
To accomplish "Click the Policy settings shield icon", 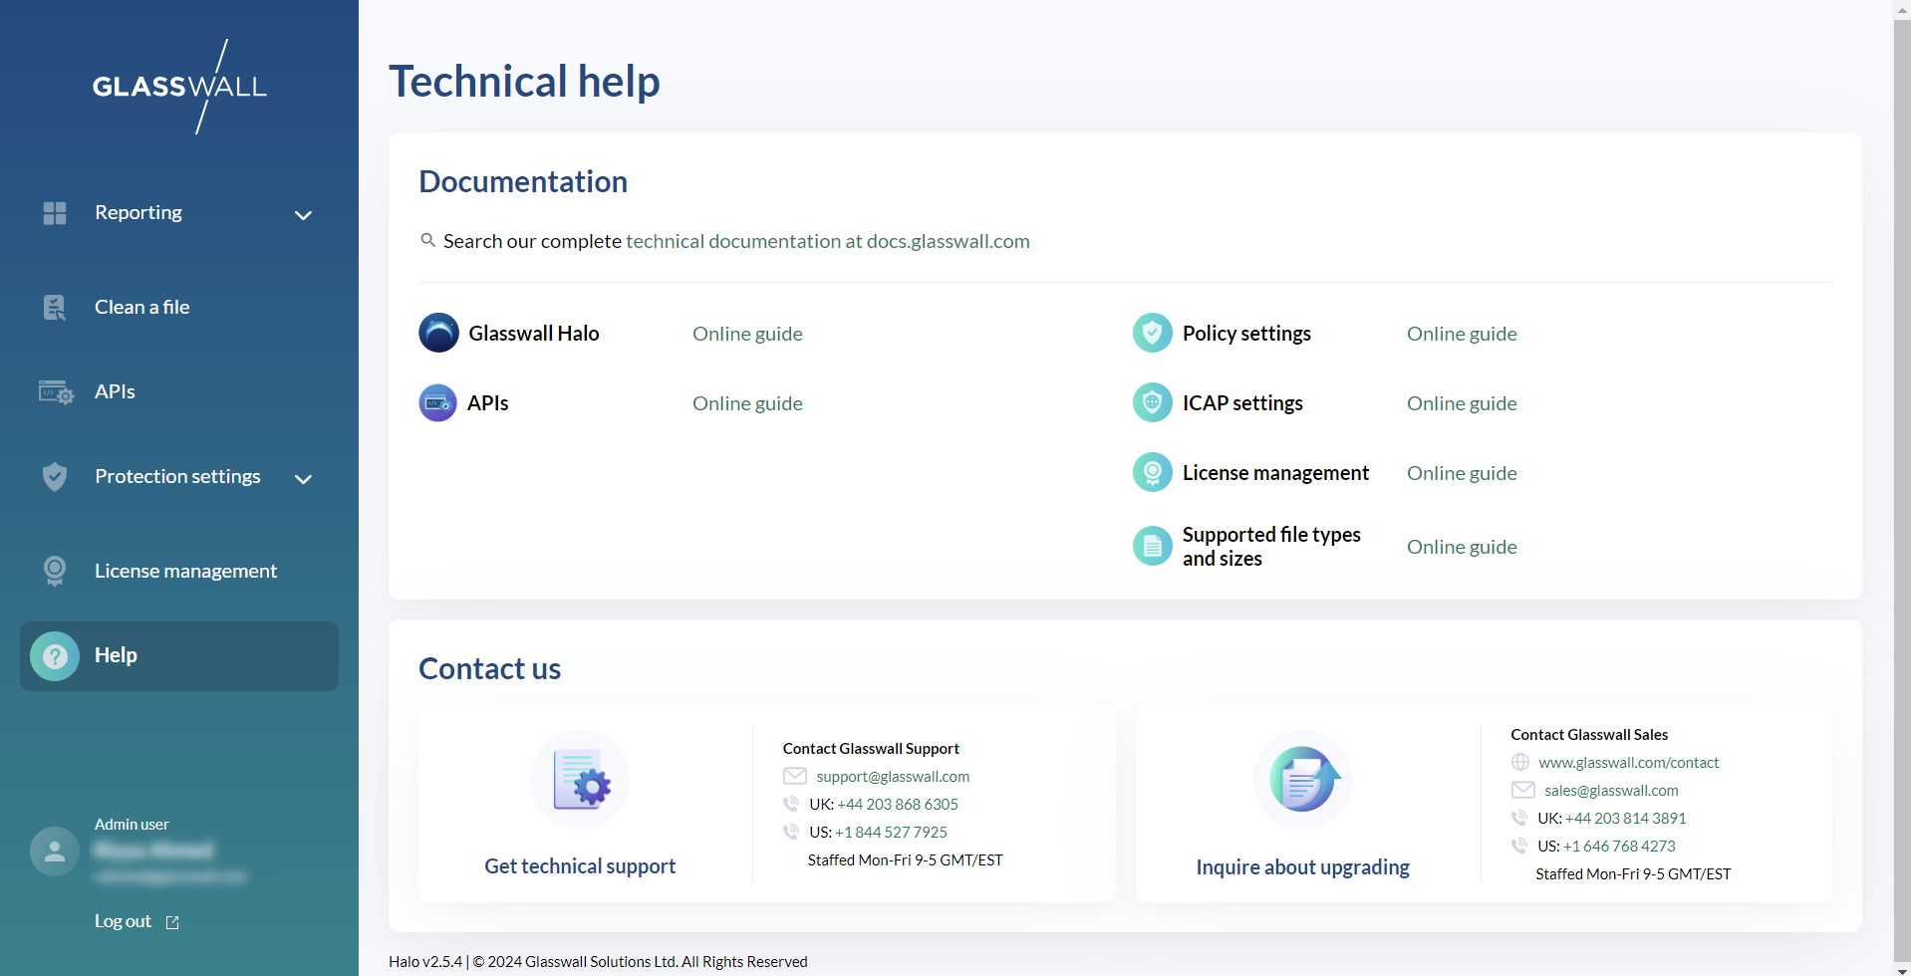I will (1153, 333).
